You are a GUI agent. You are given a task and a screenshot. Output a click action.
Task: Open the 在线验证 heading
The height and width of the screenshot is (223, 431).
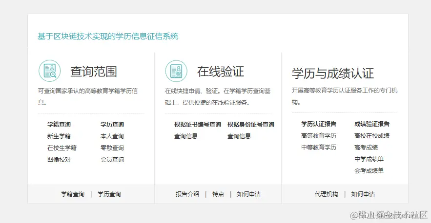[x=221, y=71]
